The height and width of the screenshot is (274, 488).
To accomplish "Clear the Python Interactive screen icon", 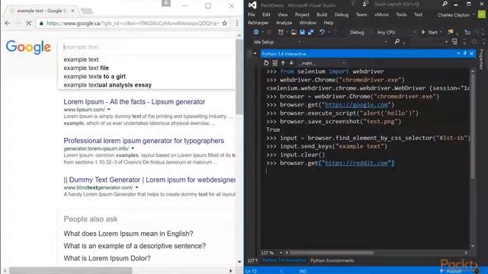I will (x=274, y=62).
